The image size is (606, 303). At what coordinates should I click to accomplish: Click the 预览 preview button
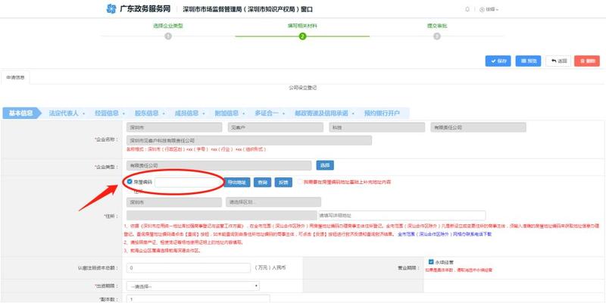[529, 61]
